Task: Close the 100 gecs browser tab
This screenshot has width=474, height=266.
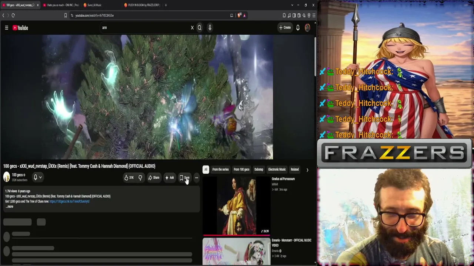Action: pos(37,5)
